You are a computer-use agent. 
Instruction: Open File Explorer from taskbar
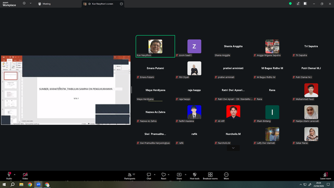21,184
